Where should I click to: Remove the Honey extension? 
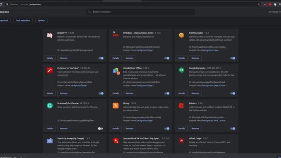pos(130,129)
